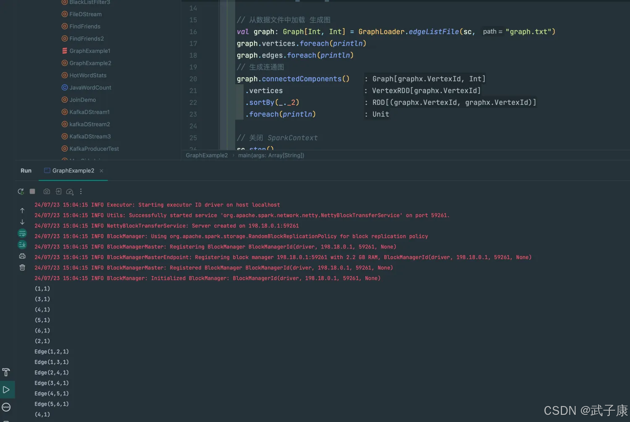Click the Attach Debugger icon in Run toolbar
Viewport: 630px width, 422px height.
pos(58,192)
